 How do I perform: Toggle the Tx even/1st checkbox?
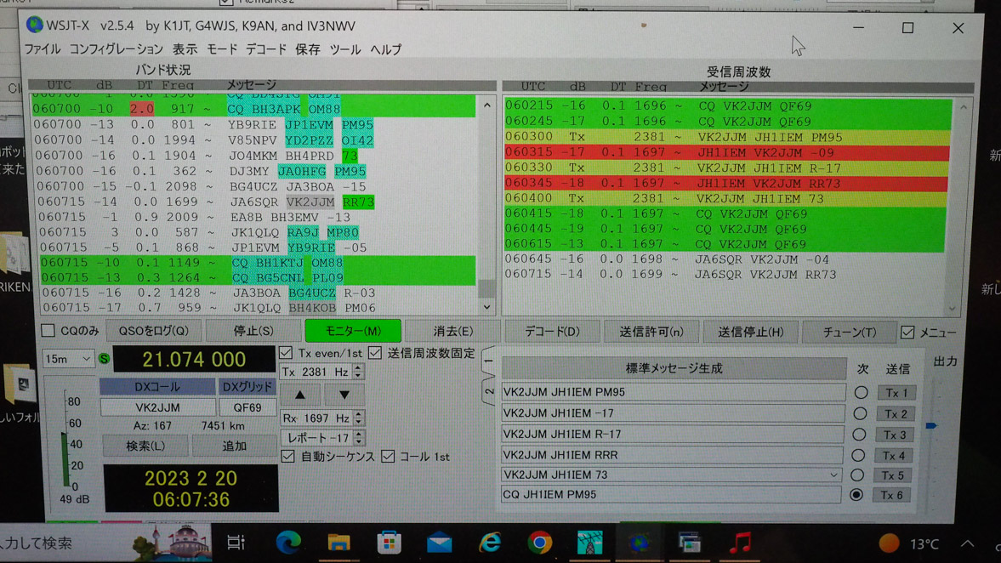(x=287, y=353)
